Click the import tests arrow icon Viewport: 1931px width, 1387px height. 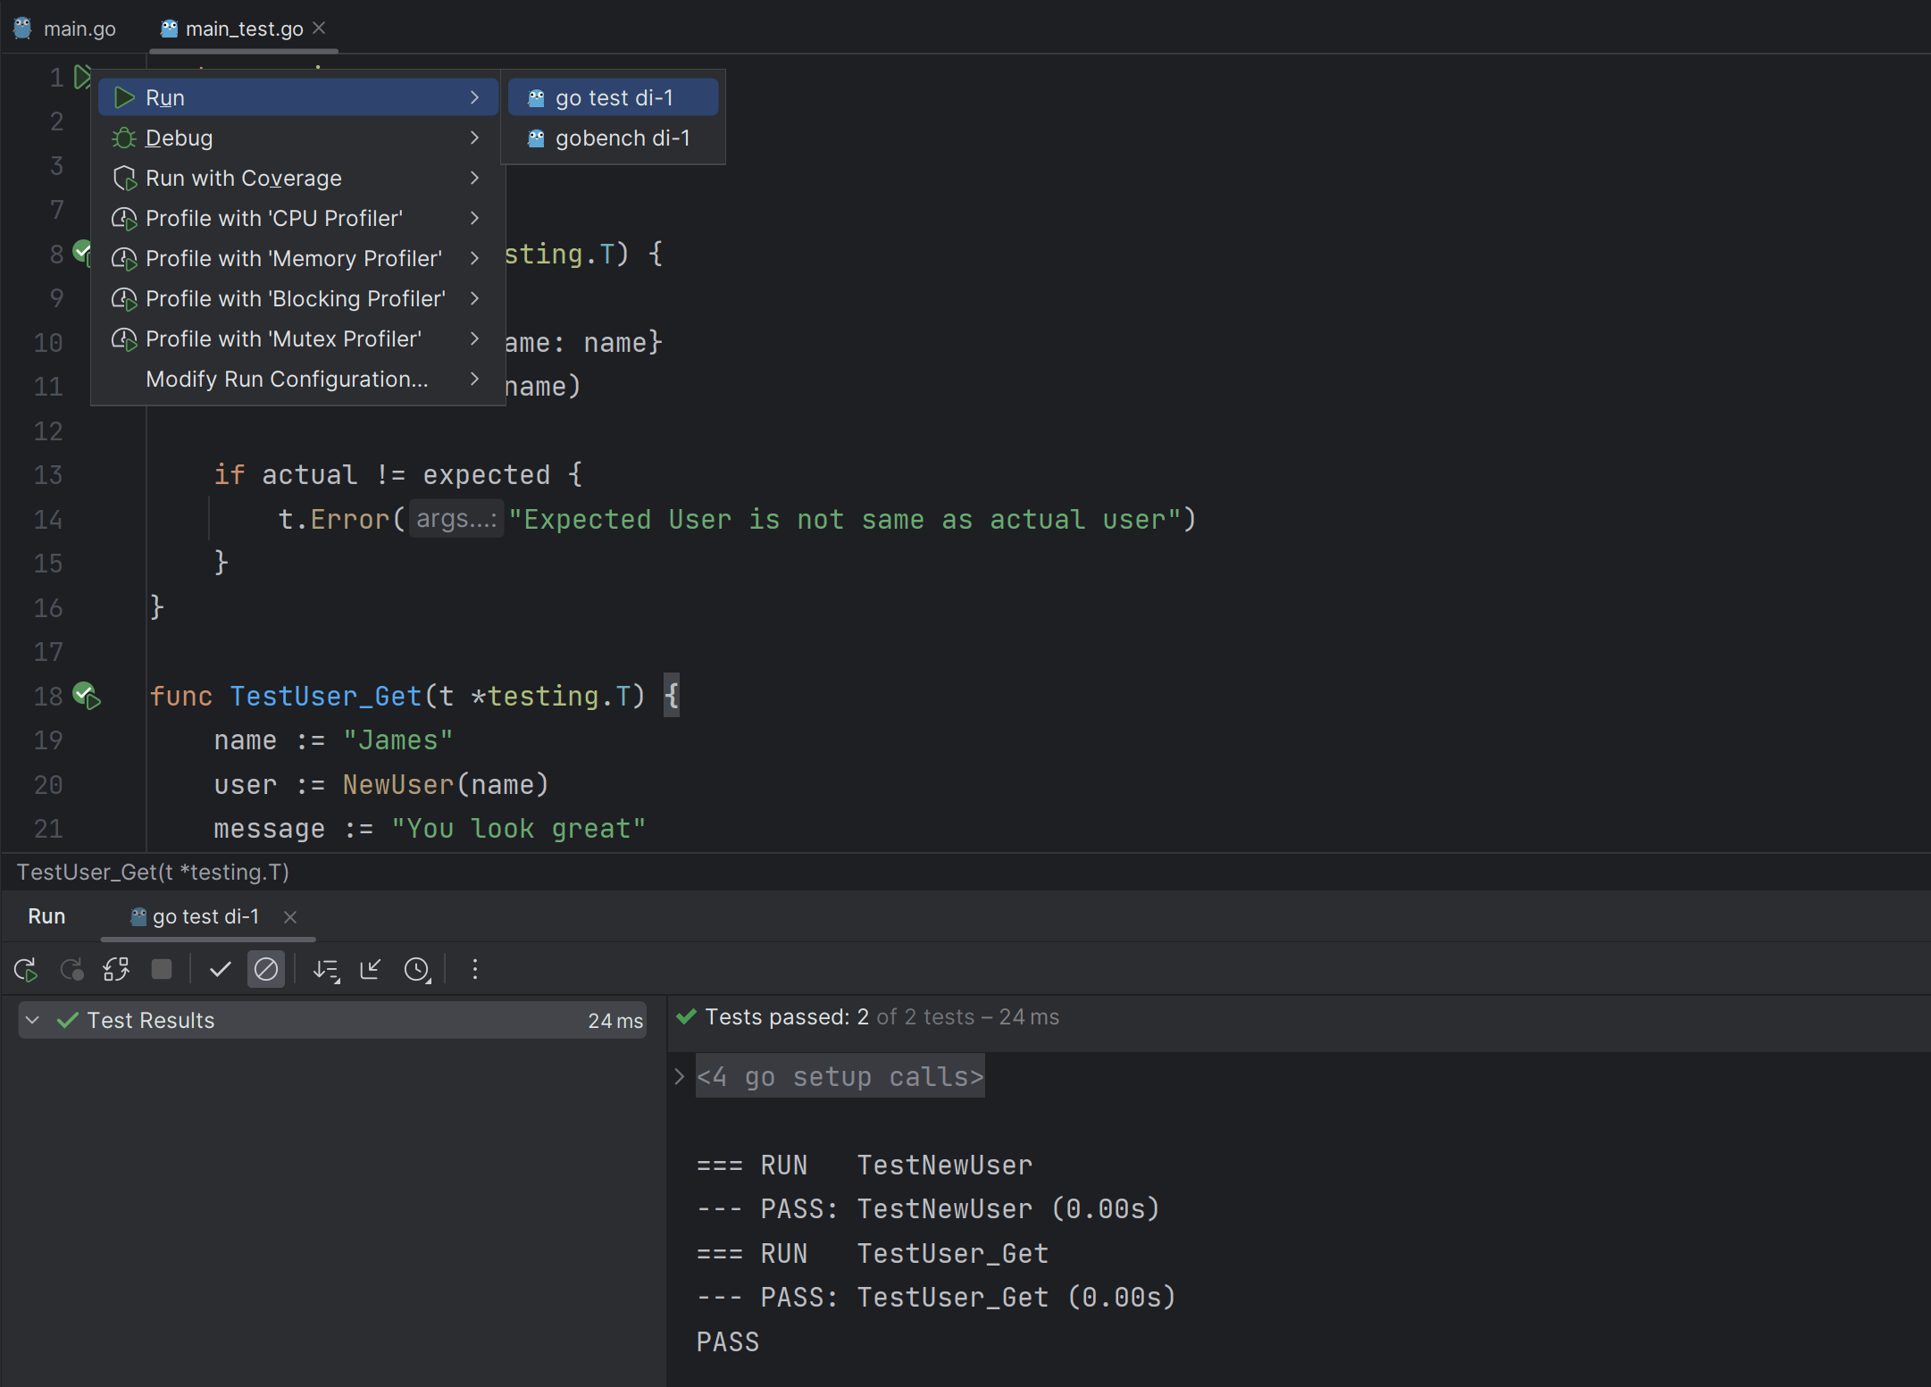(x=371, y=969)
